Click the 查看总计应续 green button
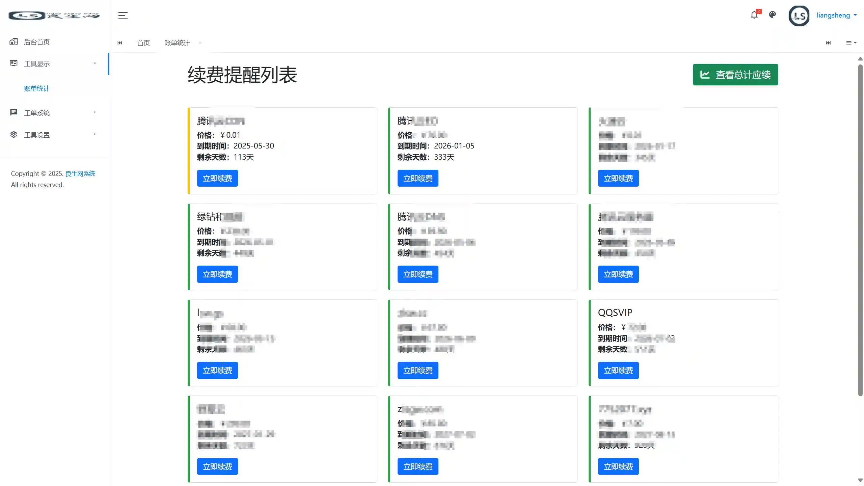Screen dimensions: 864x486 pos(735,75)
